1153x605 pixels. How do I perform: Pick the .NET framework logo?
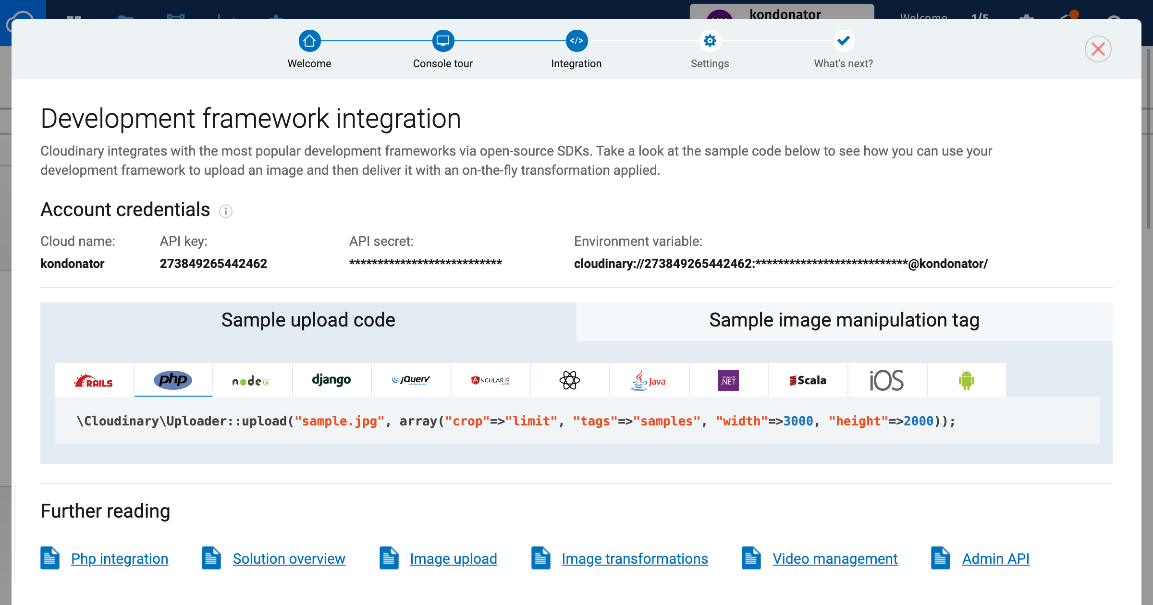pyautogui.click(x=728, y=380)
